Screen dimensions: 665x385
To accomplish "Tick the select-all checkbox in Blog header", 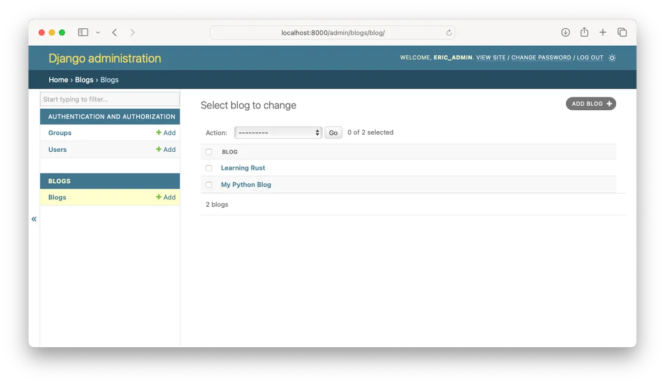I will coord(209,152).
